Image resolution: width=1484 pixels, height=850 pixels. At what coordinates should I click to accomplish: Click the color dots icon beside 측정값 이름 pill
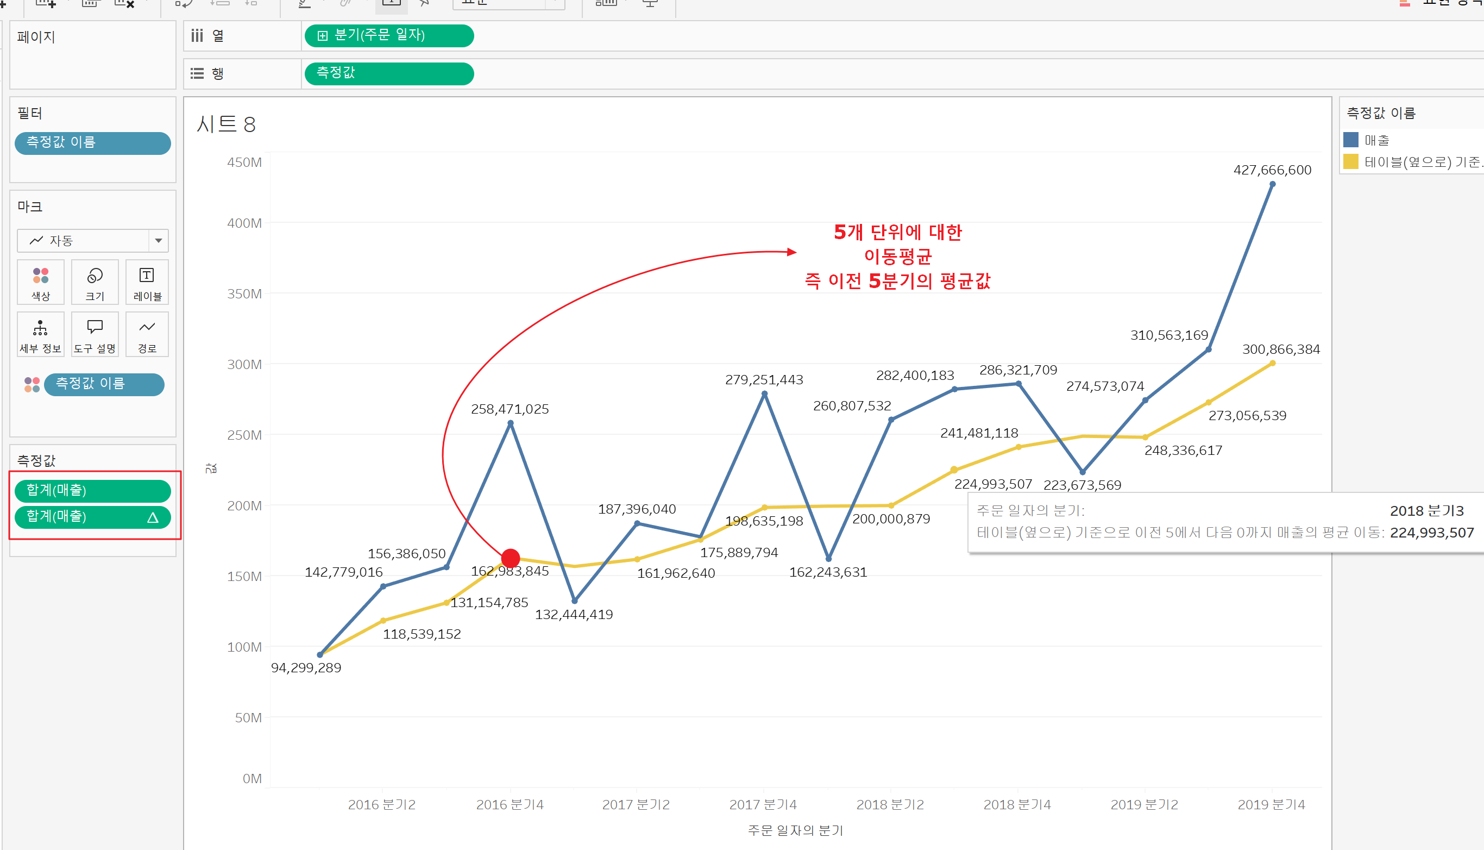click(32, 384)
